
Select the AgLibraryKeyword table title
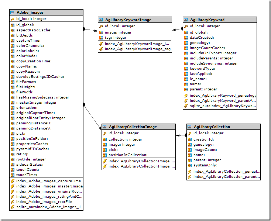coord(207,20)
